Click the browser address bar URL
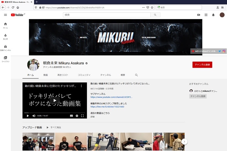This screenshot has width=227, height=151. click(x=75, y=8)
